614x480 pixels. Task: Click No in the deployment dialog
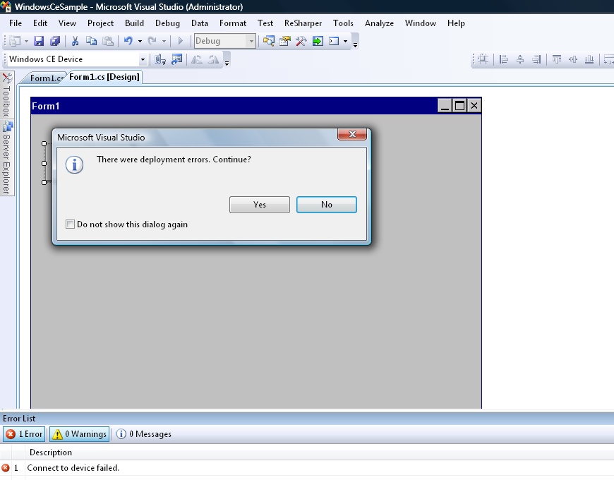[x=327, y=205]
